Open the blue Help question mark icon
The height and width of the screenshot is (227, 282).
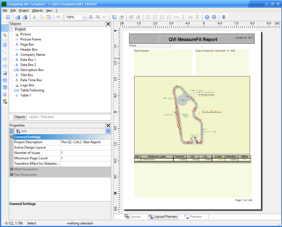coord(207,17)
